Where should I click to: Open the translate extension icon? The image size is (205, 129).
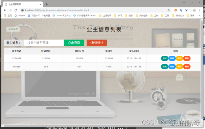tap(181, 10)
